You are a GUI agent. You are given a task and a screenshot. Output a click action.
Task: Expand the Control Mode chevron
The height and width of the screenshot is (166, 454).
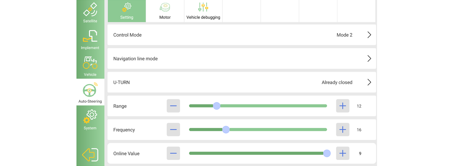click(x=369, y=35)
